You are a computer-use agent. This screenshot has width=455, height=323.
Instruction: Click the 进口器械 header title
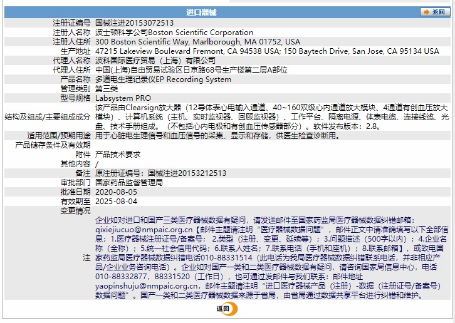point(201,12)
